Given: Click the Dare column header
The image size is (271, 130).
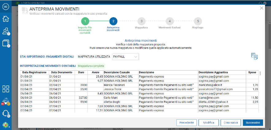Looking at the screenshot, I should 81,72.
